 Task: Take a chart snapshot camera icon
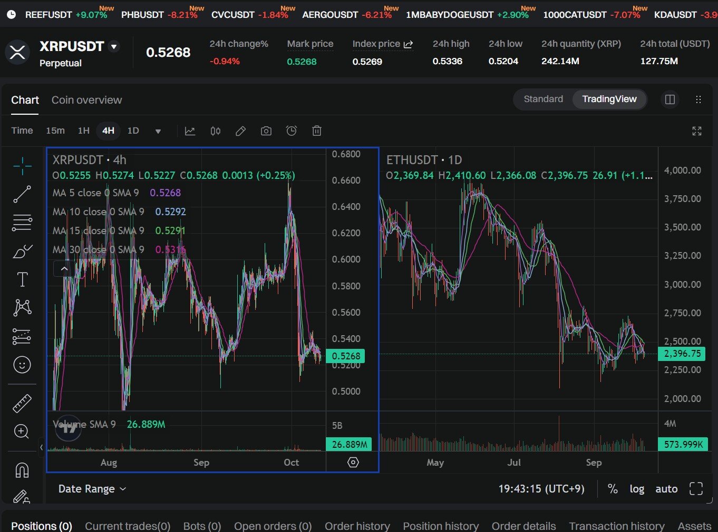[266, 131]
